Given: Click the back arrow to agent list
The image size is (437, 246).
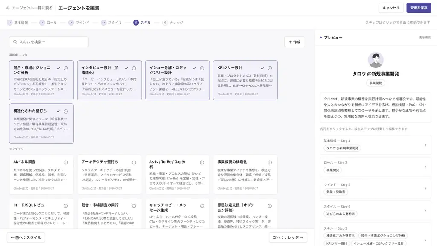Looking at the screenshot, I should 8,8.
